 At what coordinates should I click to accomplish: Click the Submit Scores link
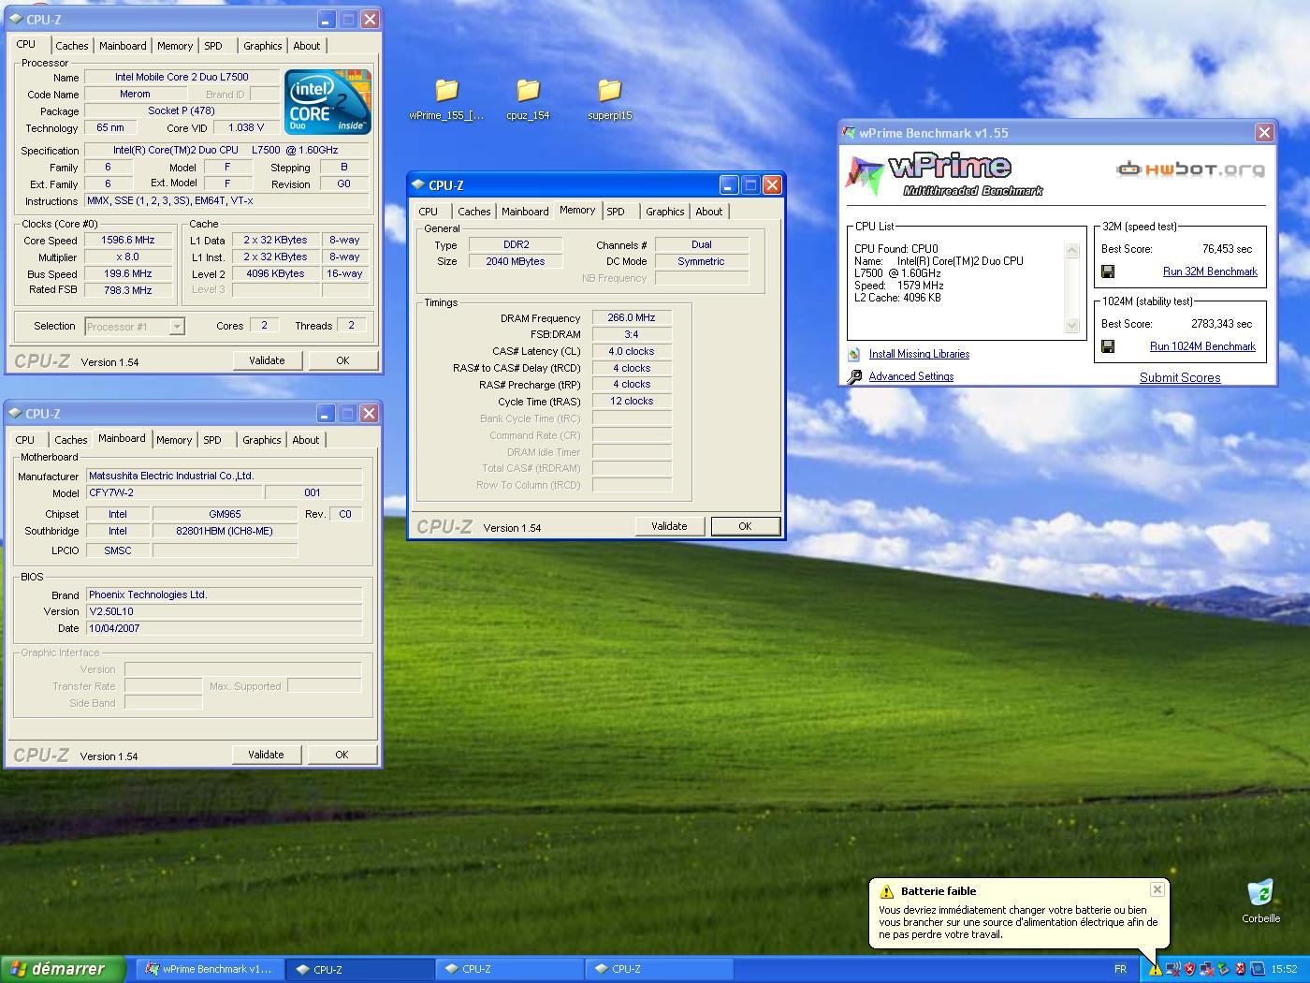1180,377
